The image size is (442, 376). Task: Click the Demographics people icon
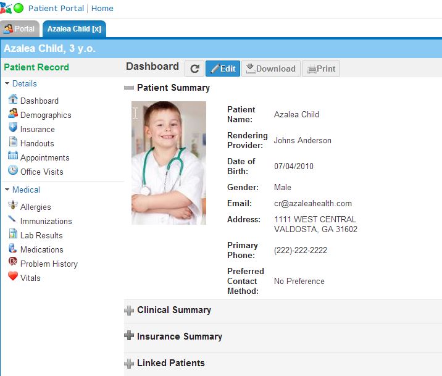13,114
